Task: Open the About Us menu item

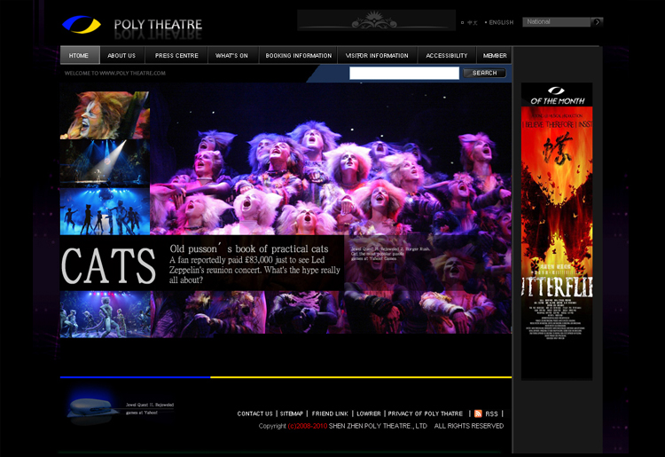Action: coord(121,55)
